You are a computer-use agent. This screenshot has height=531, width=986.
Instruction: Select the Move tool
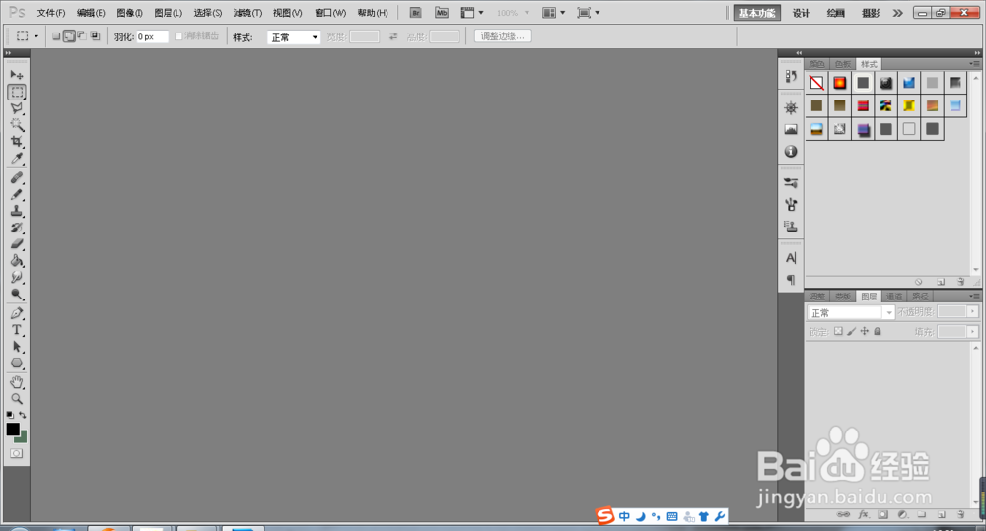[17, 75]
